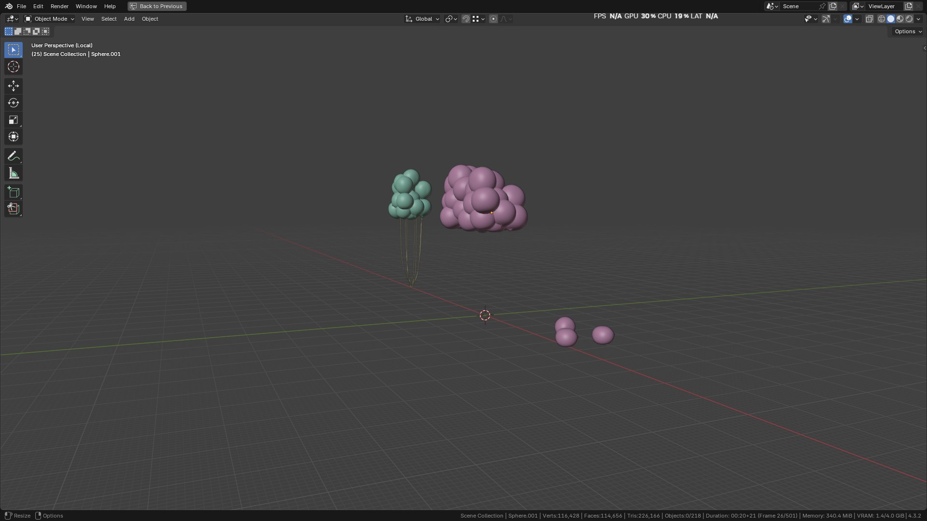This screenshot has height=521, width=927.
Task: Click the 'Verts:116,428' status bar entry
Action: [561, 516]
